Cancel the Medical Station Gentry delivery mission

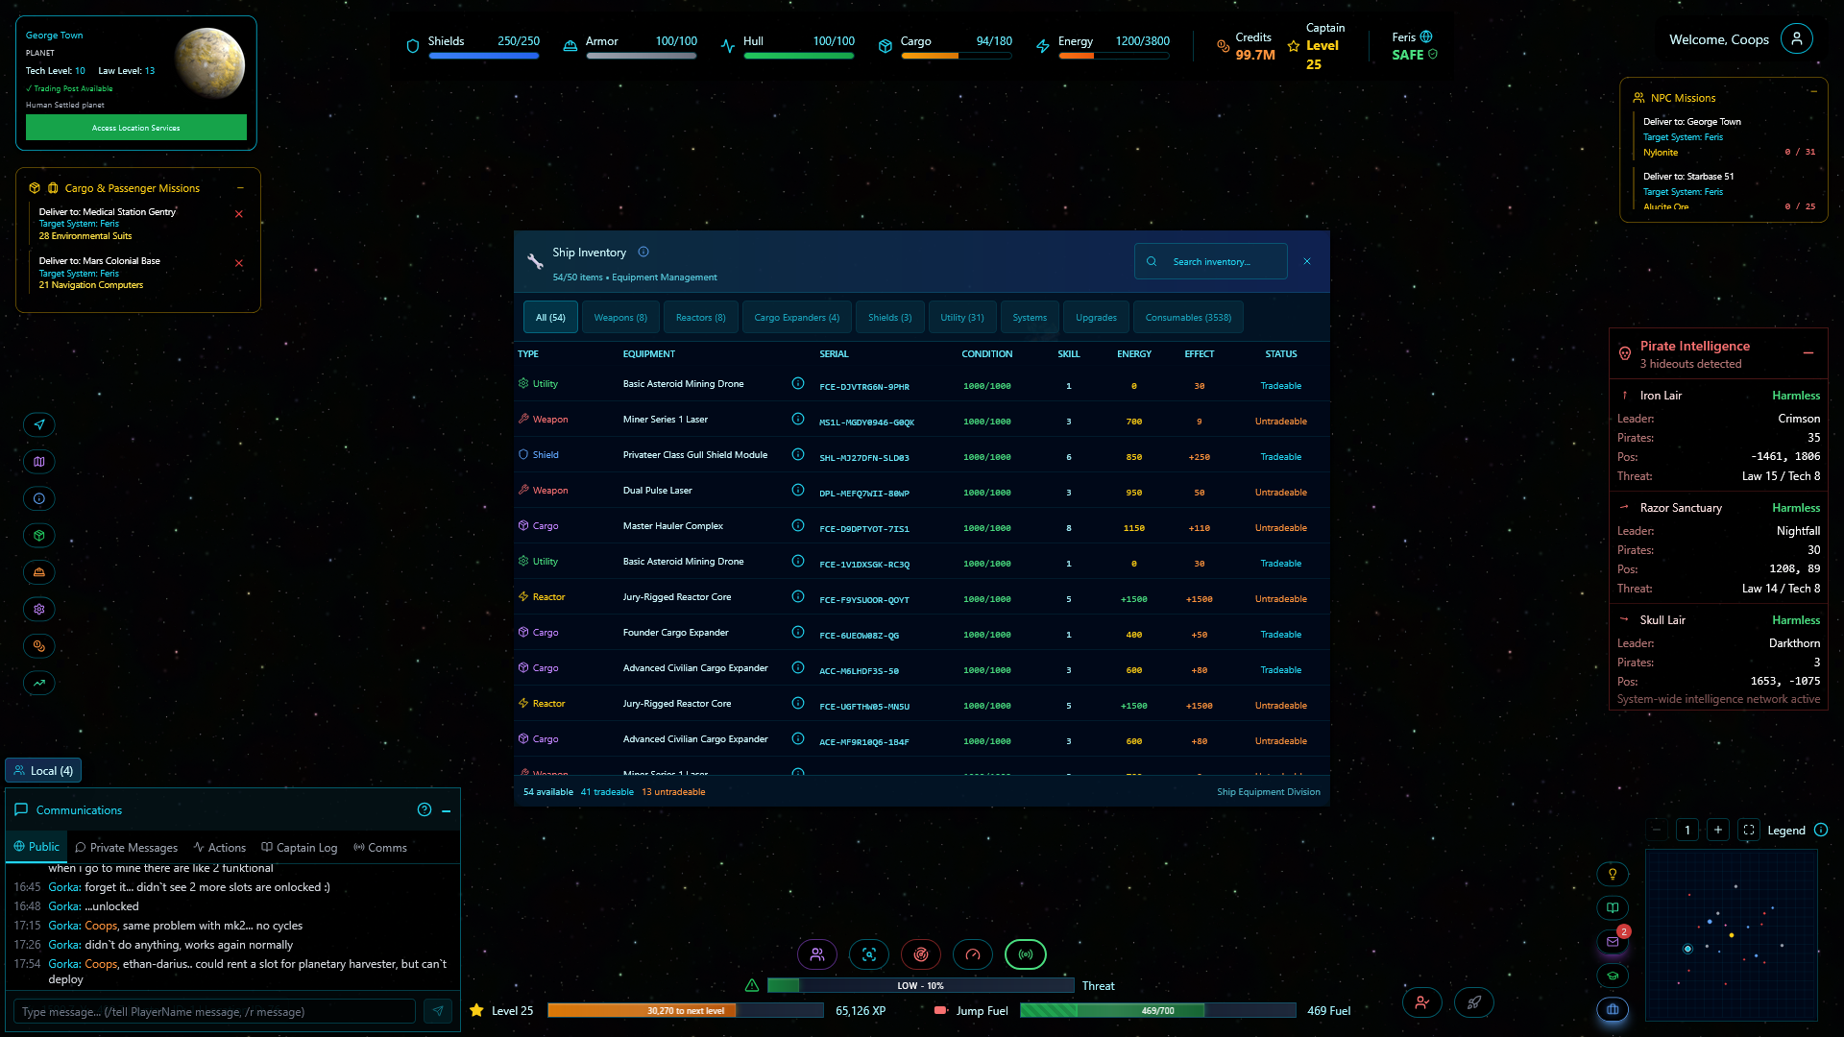point(239,214)
